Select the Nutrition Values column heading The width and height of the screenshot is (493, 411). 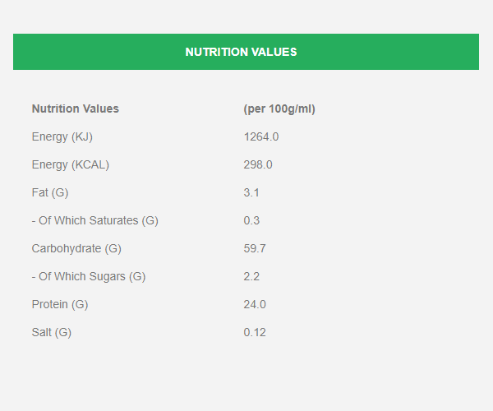76,109
